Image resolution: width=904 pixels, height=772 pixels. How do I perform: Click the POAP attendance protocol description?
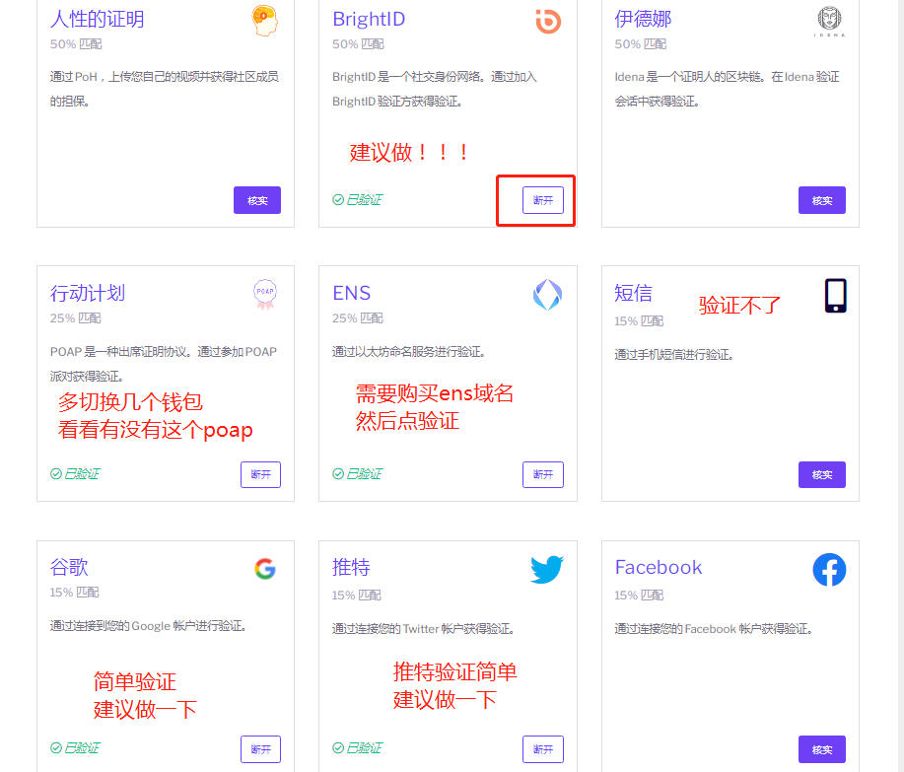click(164, 364)
